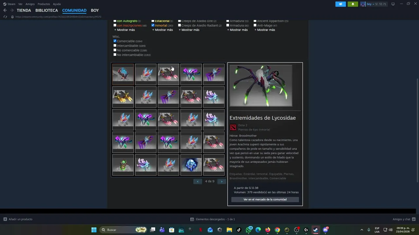Open WhatsApp from the taskbar
Screen dimensions: 419x235
248,230
